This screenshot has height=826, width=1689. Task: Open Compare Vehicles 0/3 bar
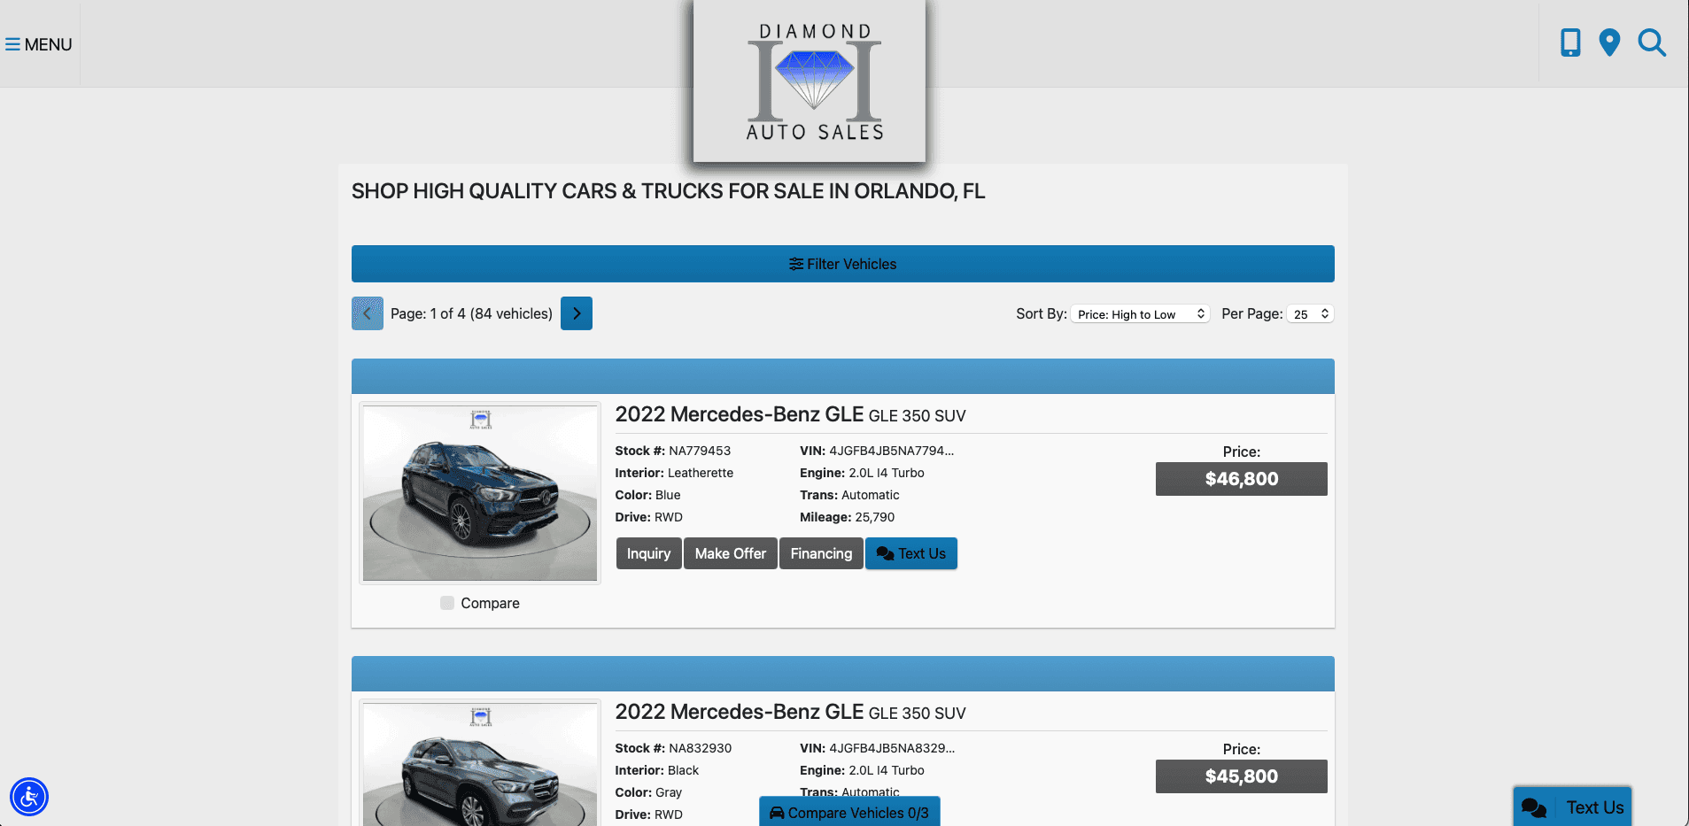click(x=849, y=813)
